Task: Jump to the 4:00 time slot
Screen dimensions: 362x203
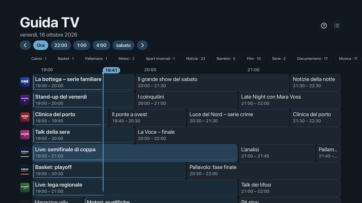Action: [101, 45]
